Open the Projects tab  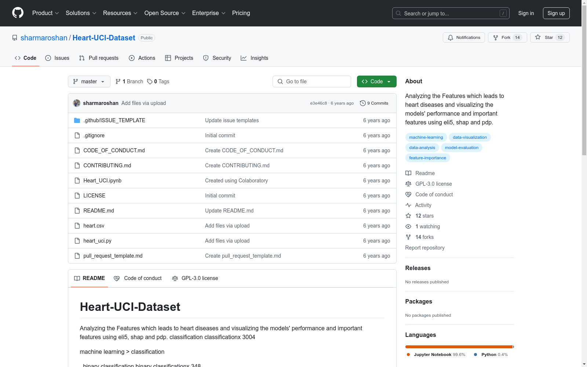click(179, 58)
